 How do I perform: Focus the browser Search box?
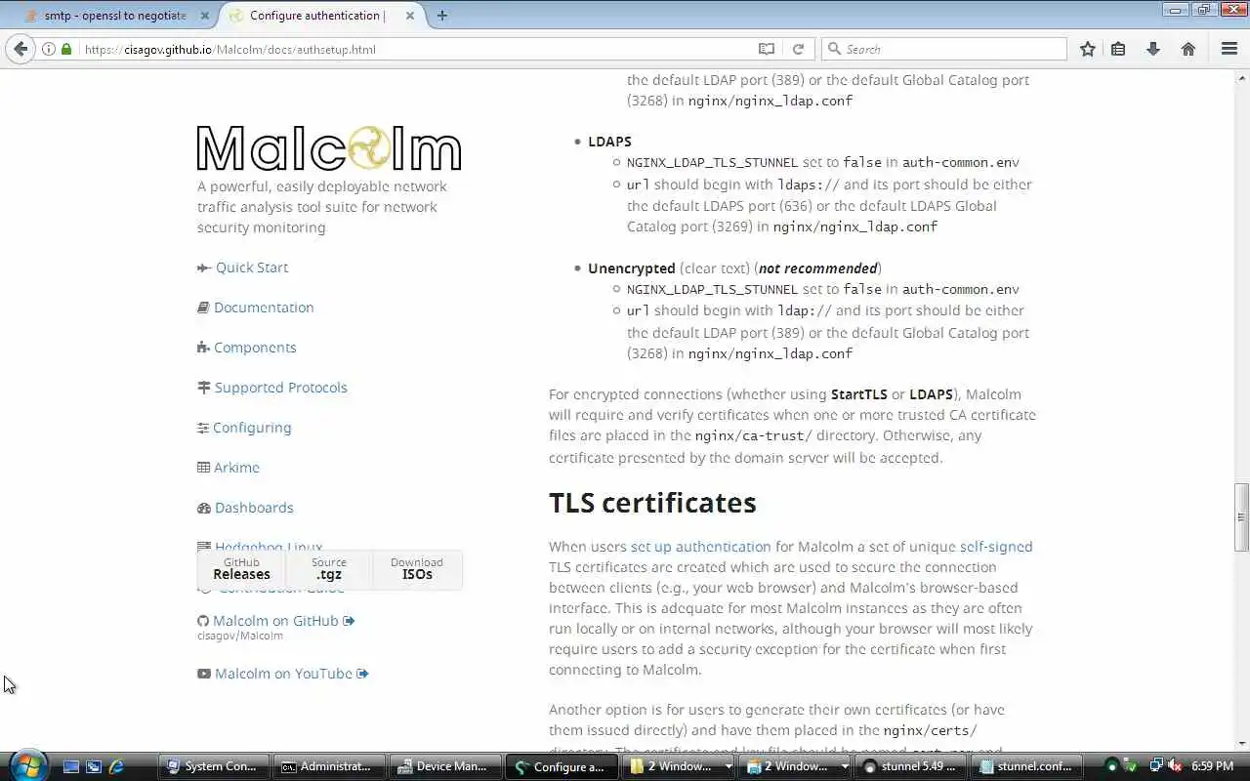click(945, 49)
